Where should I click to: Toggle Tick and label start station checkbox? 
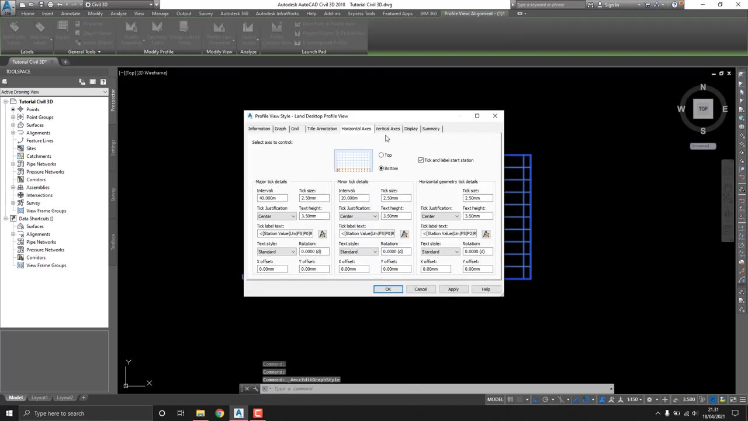point(421,160)
